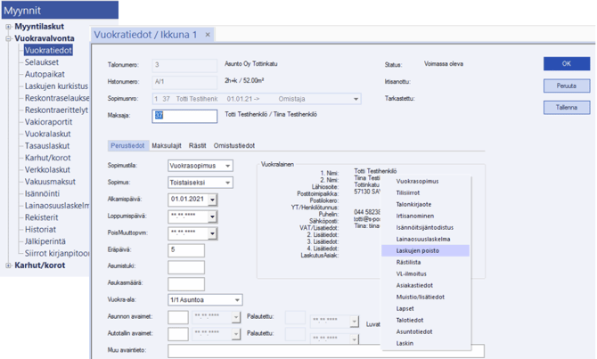Viewport: 597px width, 359px height.
Task: Open Vakioraportit in the navigation tree
Action: tap(49, 121)
